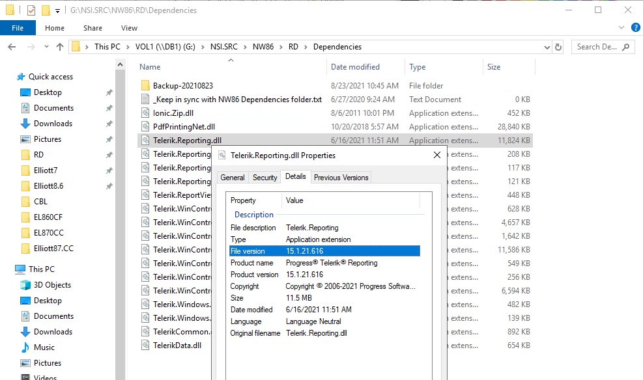Open 3D Objects under This PC
This screenshot has height=380, width=643.
pos(52,285)
